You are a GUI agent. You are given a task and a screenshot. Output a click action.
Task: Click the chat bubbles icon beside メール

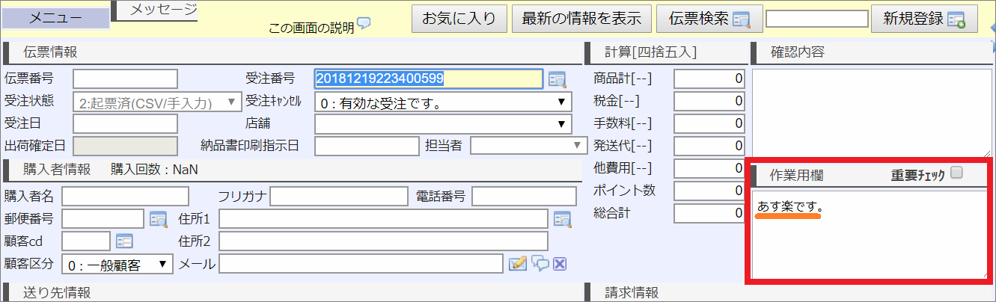coord(540,263)
